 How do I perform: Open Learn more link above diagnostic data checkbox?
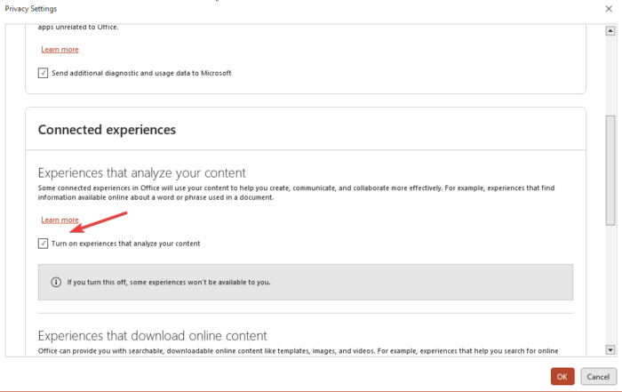(60, 50)
